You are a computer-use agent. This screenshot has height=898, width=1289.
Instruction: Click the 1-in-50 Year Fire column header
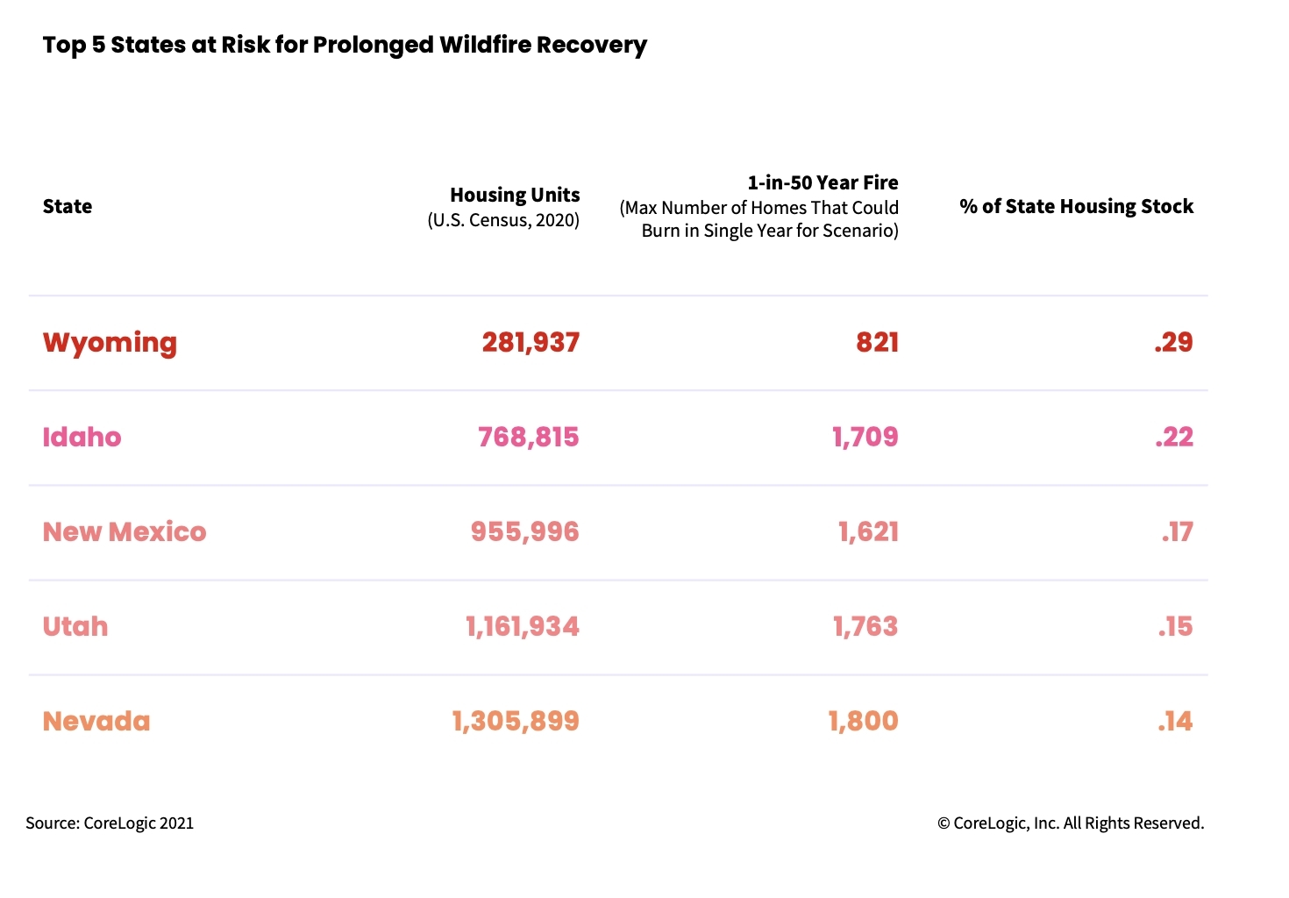823,182
